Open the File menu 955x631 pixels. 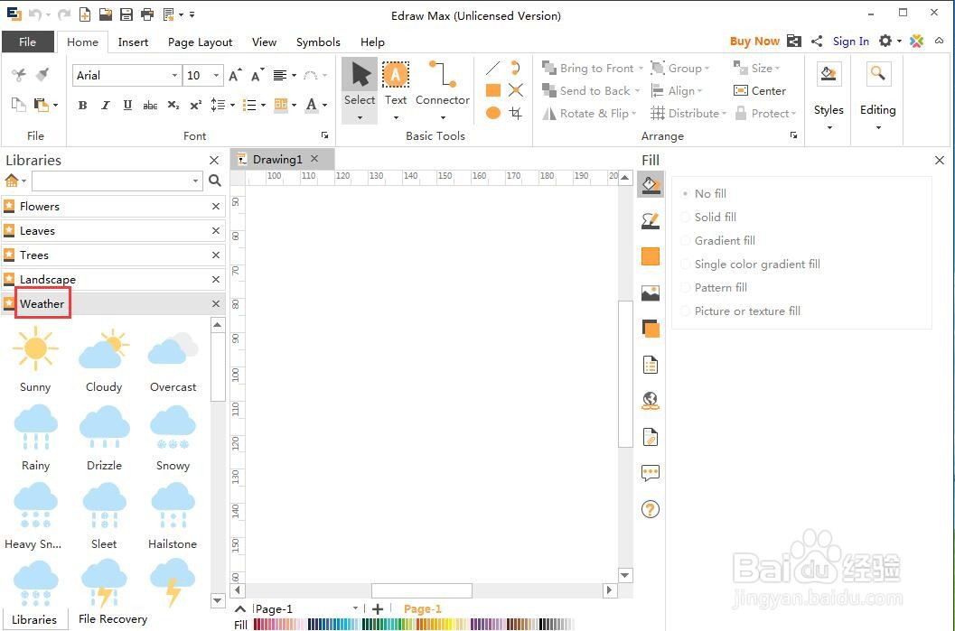pyautogui.click(x=27, y=42)
